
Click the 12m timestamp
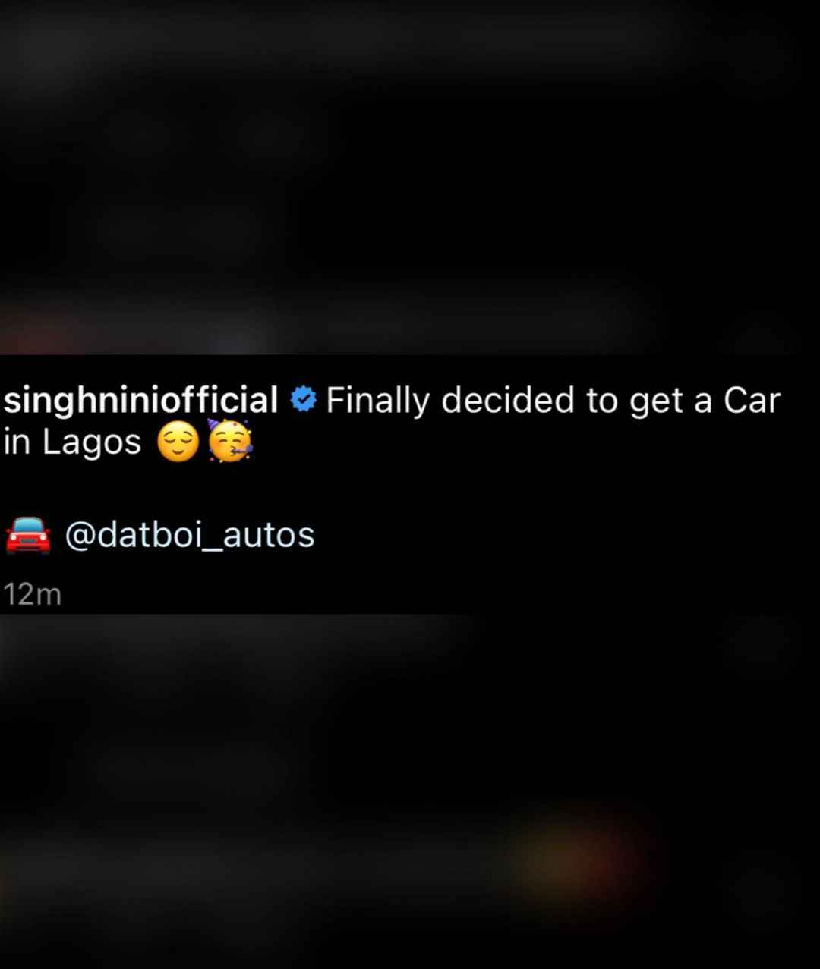click(x=32, y=594)
